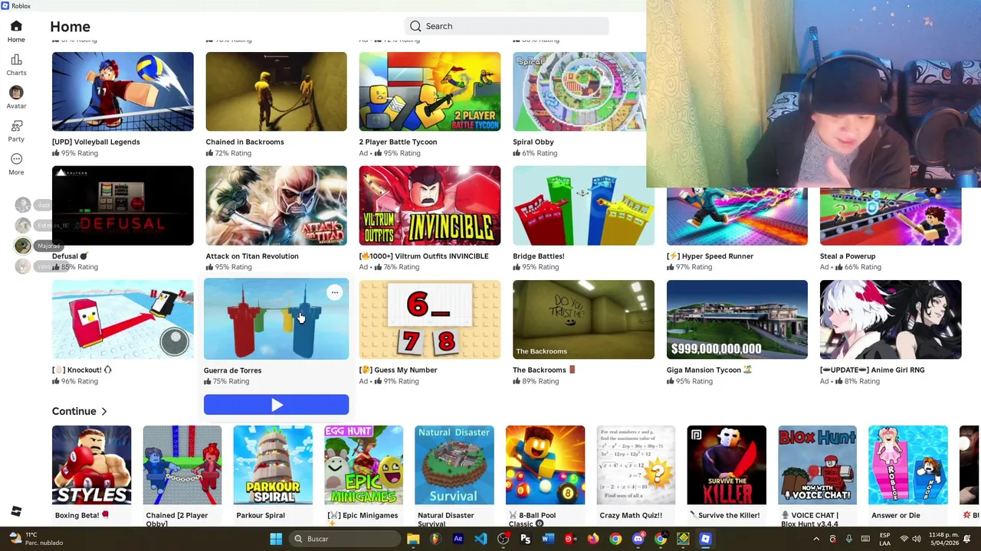Click the taskbar Buscar search box
981x551 pixels.
coord(346,539)
